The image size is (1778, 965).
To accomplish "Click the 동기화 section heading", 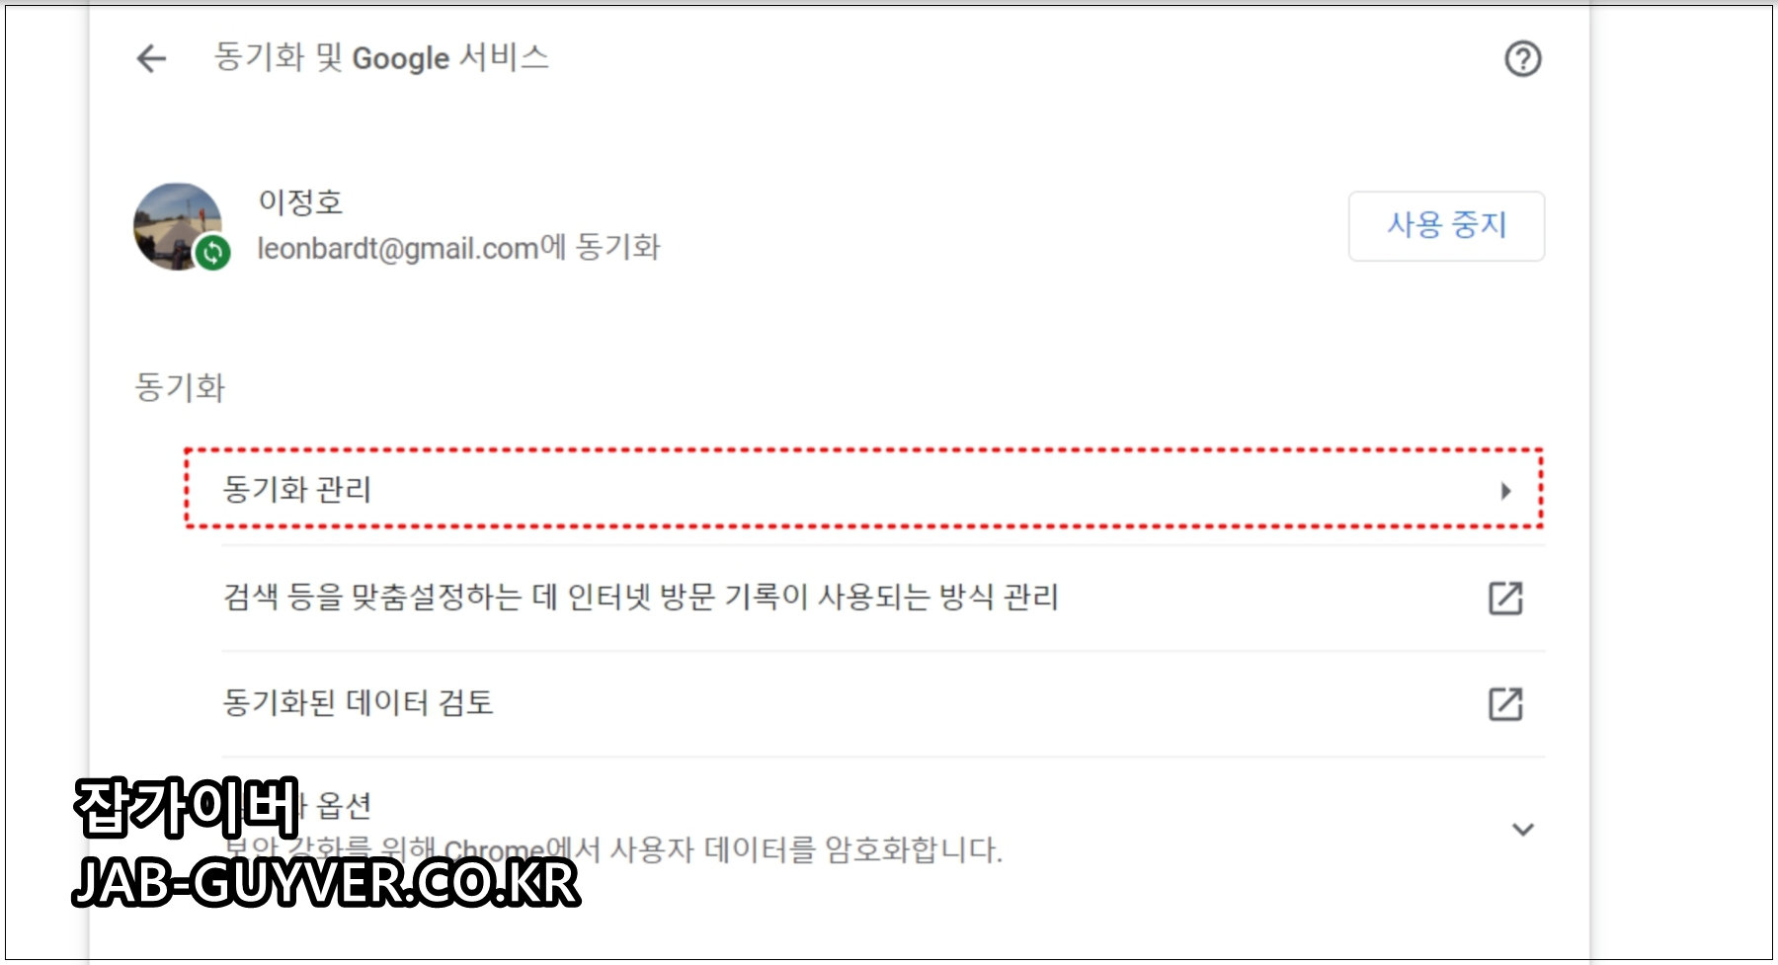I will 180,387.
